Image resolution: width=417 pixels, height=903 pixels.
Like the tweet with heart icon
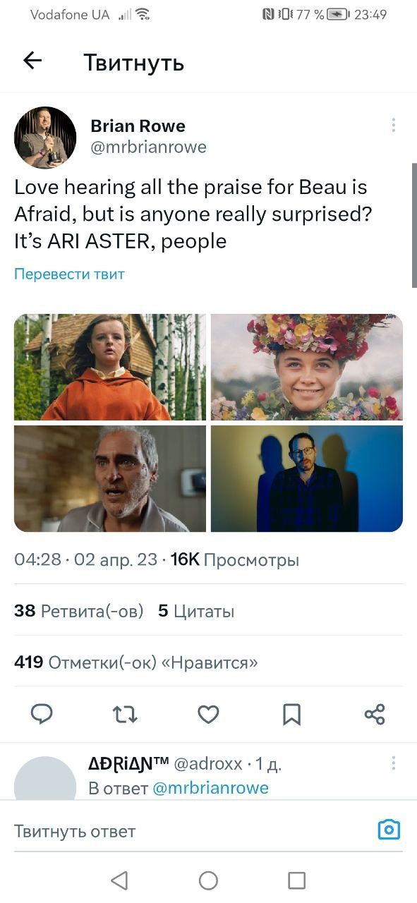(x=208, y=715)
